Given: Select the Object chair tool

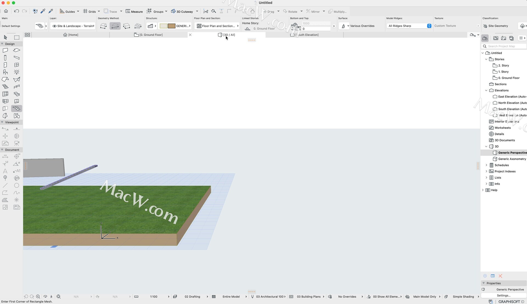Looking at the screenshot, I should (5, 72).
